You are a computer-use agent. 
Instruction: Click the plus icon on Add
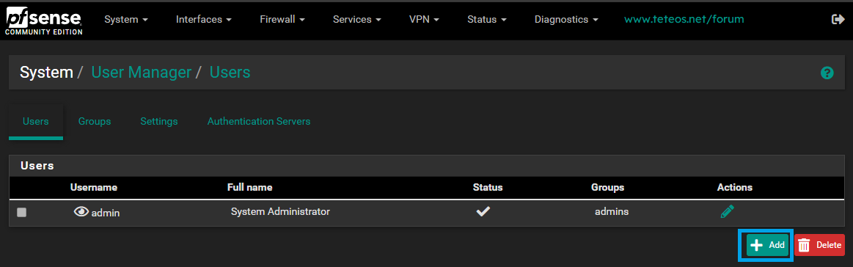click(x=756, y=245)
